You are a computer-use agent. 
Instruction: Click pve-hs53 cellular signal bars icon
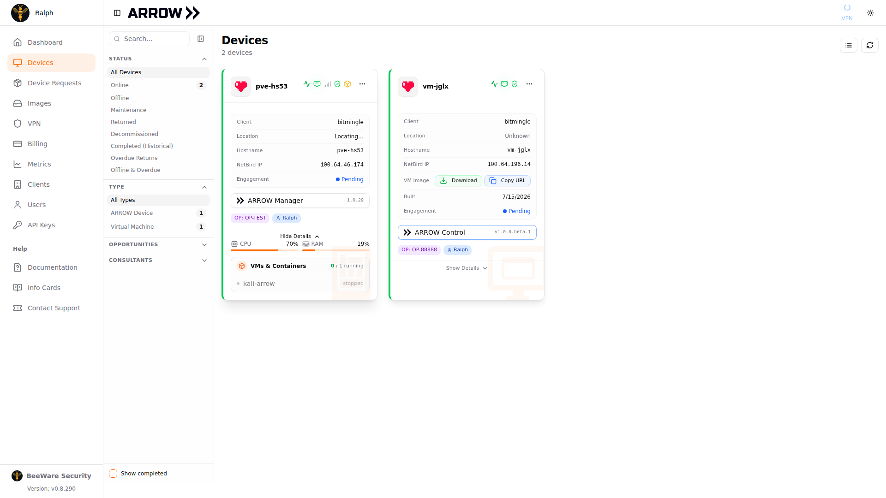pos(327,84)
